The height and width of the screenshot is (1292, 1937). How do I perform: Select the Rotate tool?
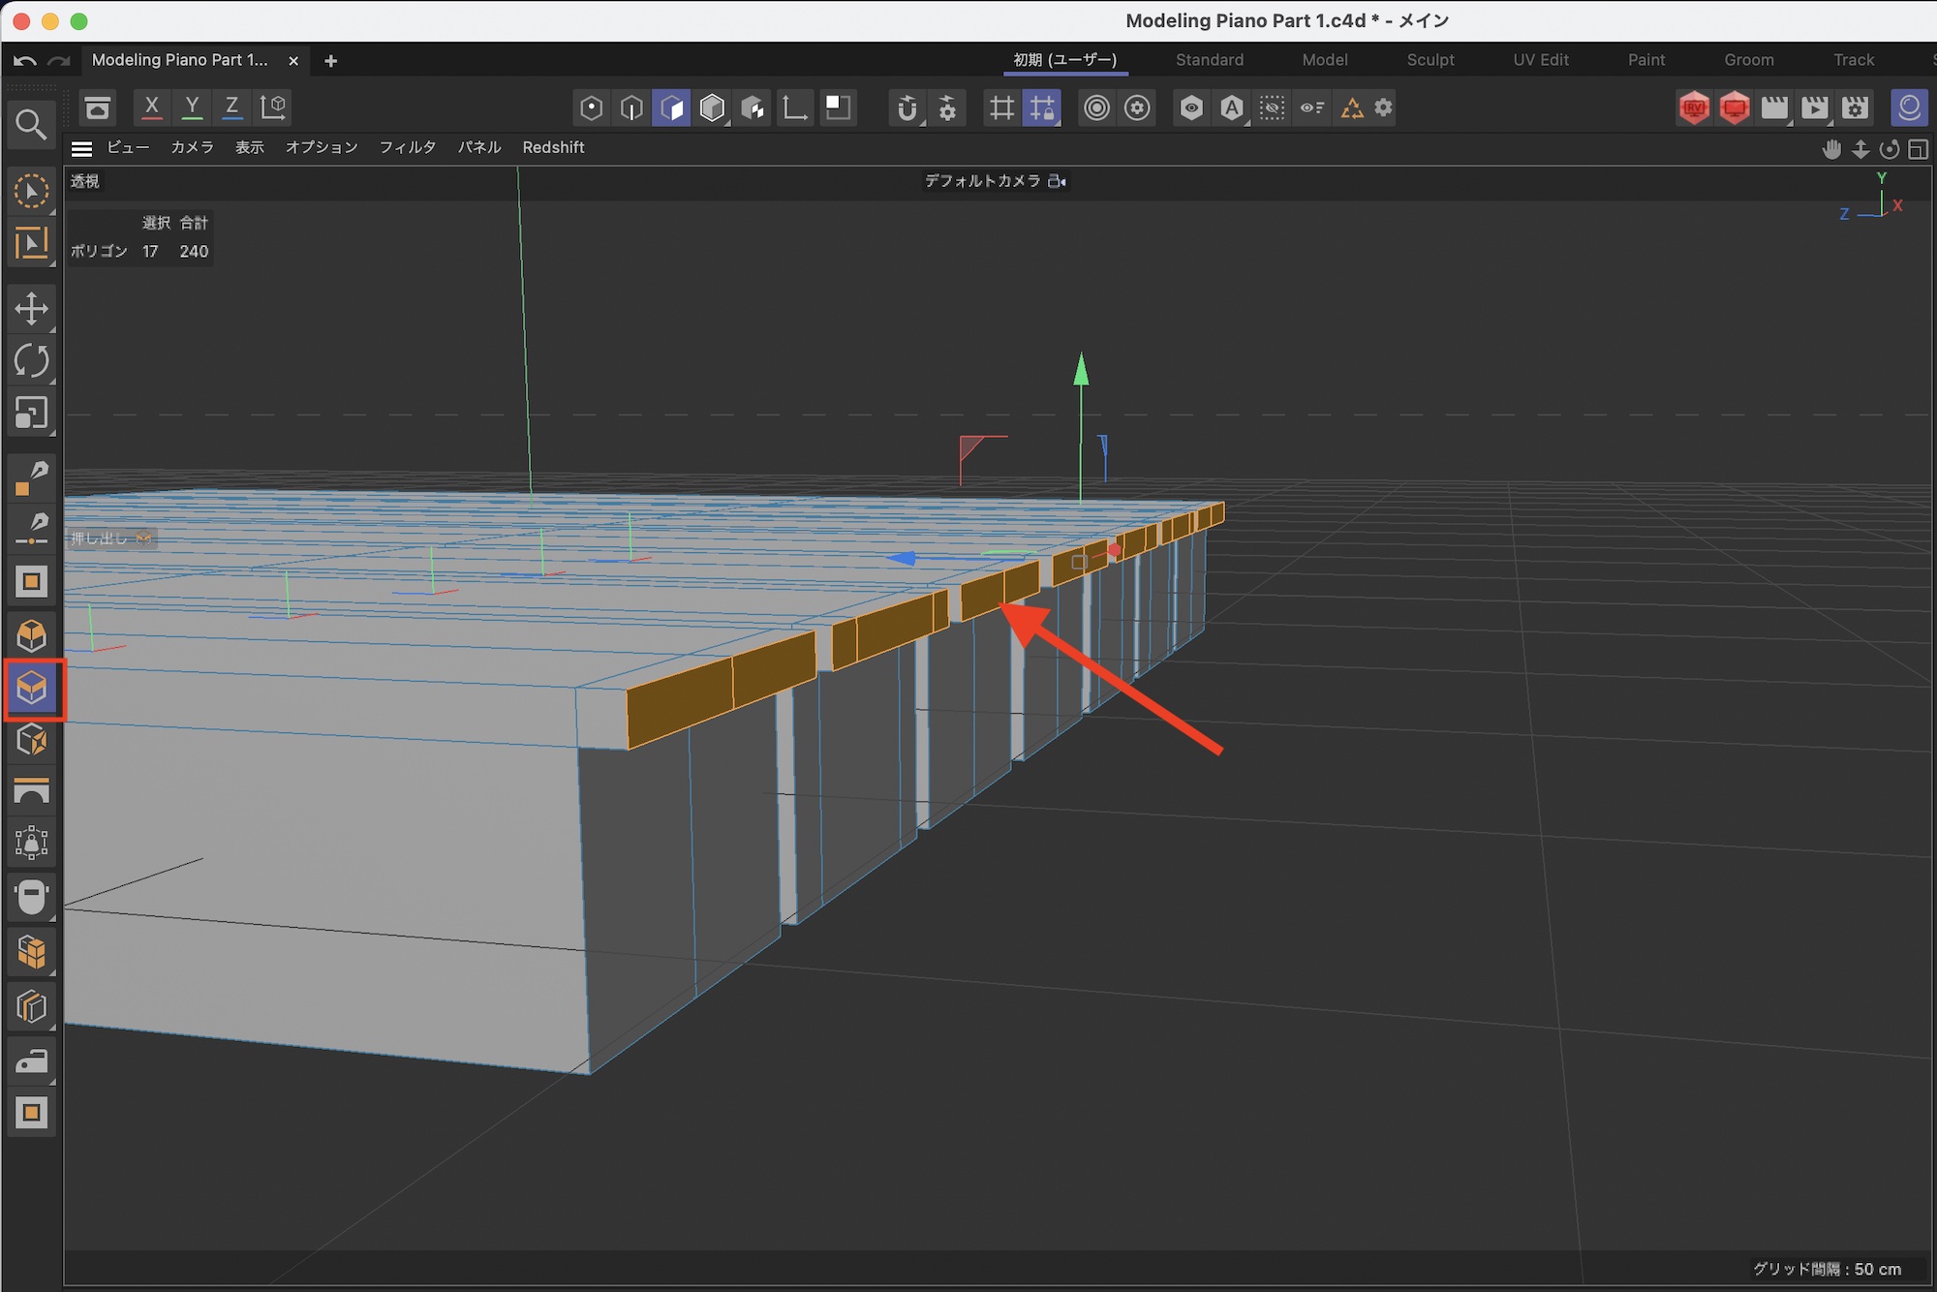click(31, 361)
